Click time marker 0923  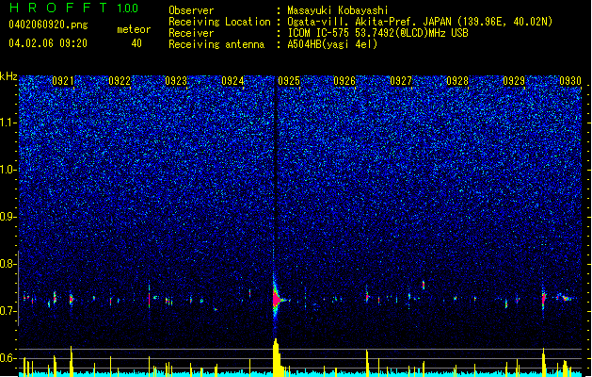point(176,81)
